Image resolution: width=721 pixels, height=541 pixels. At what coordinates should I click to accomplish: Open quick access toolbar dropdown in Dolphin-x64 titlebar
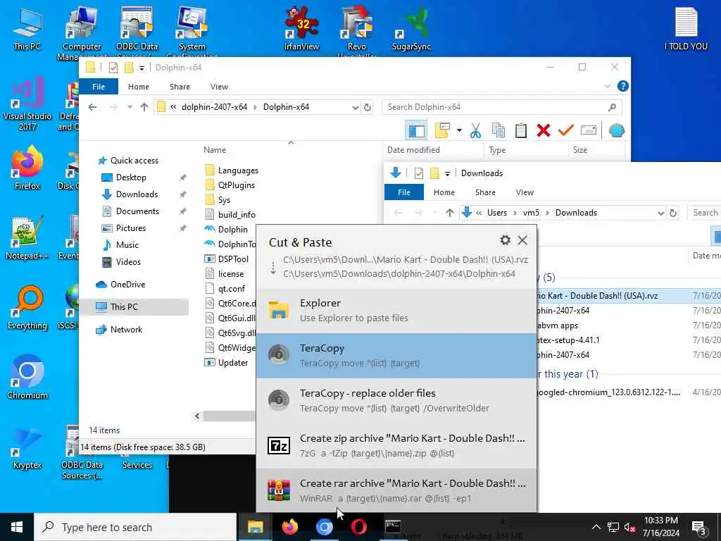[x=142, y=68]
